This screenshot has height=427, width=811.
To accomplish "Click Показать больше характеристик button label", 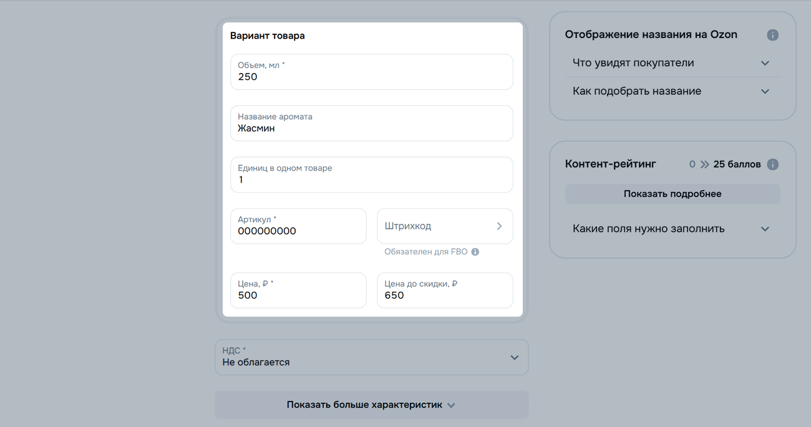I will coord(364,405).
